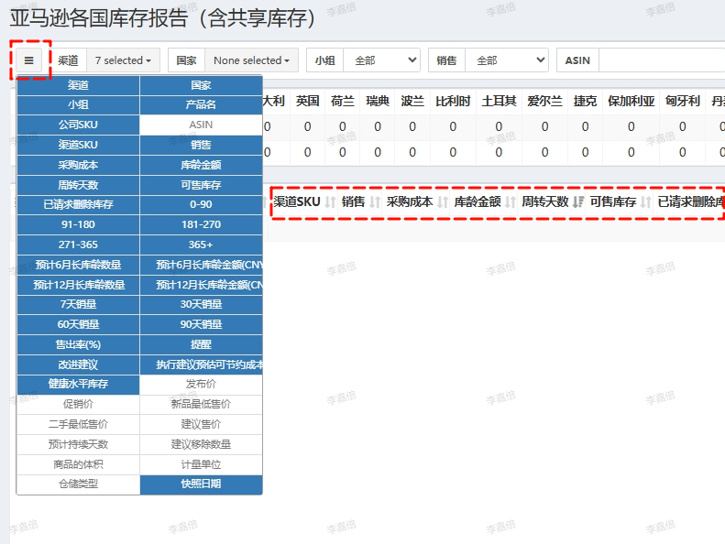Toggle the 0-90 age column option

click(201, 204)
